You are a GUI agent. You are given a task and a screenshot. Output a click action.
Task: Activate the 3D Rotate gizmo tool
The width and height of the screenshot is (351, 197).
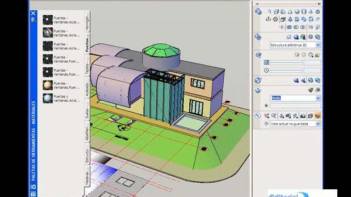tap(275, 19)
